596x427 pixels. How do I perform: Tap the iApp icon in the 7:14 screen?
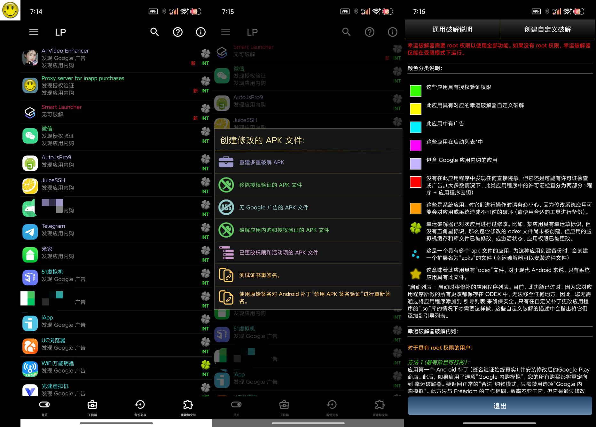[30, 323]
